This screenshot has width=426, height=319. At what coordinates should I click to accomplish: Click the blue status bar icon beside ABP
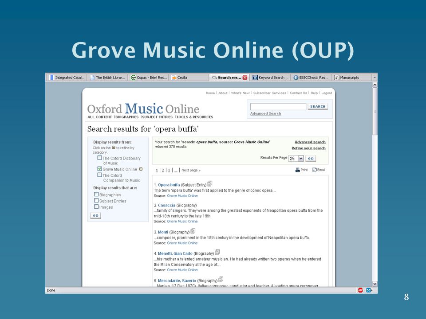click(369, 290)
